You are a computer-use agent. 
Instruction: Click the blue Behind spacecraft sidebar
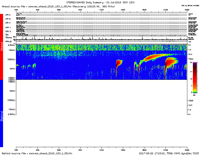(x=2, y=113)
